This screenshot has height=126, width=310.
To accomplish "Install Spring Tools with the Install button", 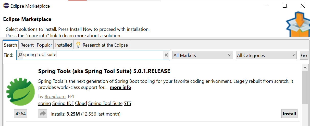I will [289, 114].
